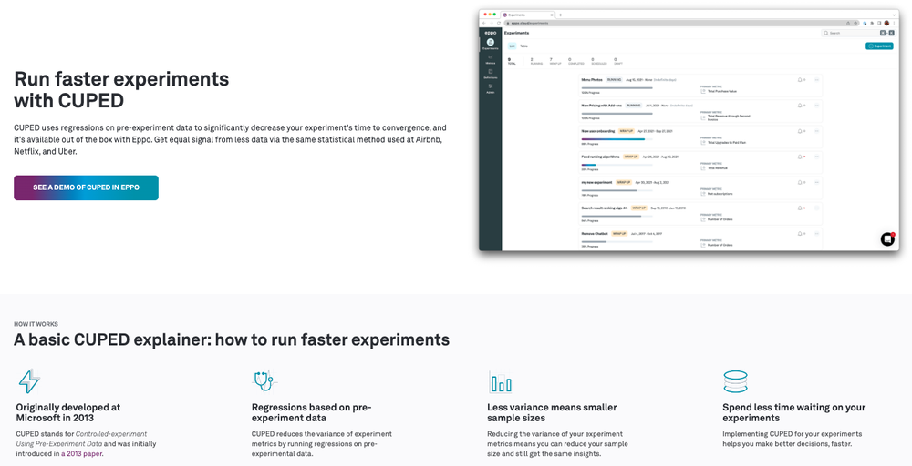The image size is (912, 466).
Task: Click New user onboarding progress bar
Action: pyautogui.click(x=617, y=139)
